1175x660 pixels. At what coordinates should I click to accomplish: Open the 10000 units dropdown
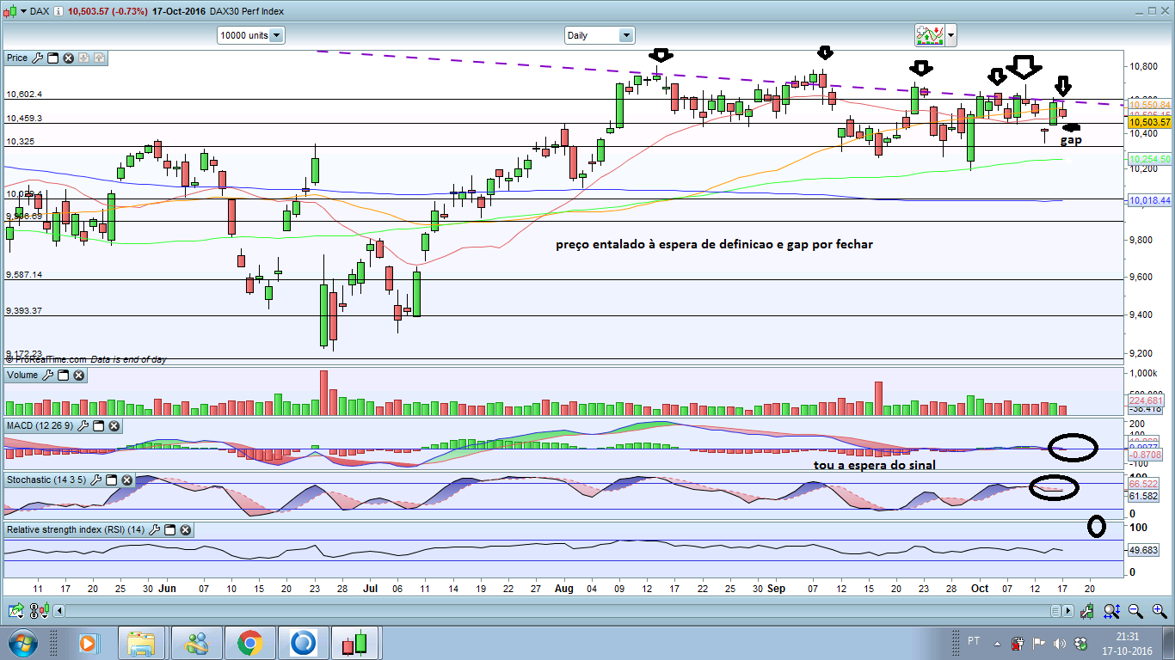pyautogui.click(x=251, y=35)
